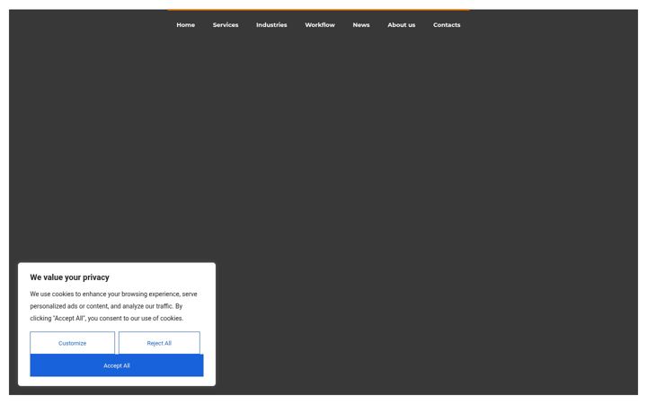Open the Home navigation link
The width and height of the screenshot is (647, 404).
pos(186,25)
